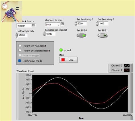Click the Samples per channel stepper arrows

[44, 34]
